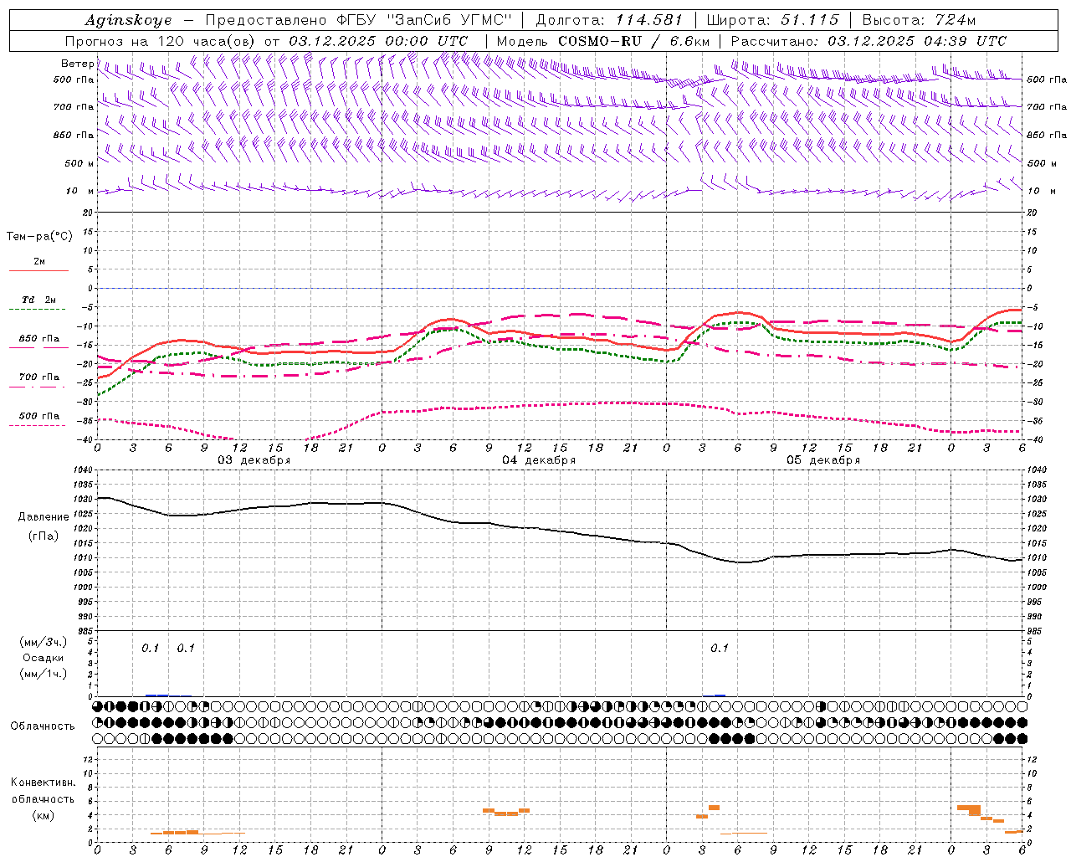Screen dimensions: 1071x857
Task: Click the station name Aginskoye in the header
Action: click(x=128, y=20)
